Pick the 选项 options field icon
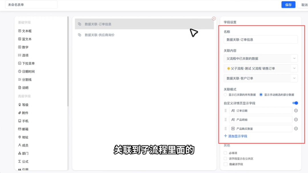 pyautogui.click(x=20, y=55)
